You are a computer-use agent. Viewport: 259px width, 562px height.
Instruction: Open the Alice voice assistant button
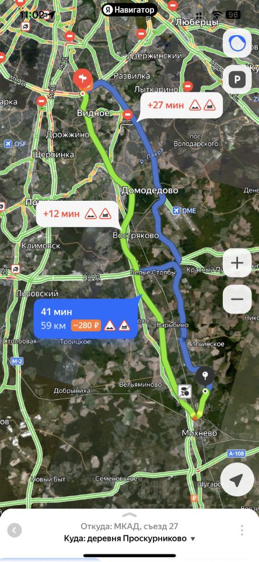[x=237, y=43]
